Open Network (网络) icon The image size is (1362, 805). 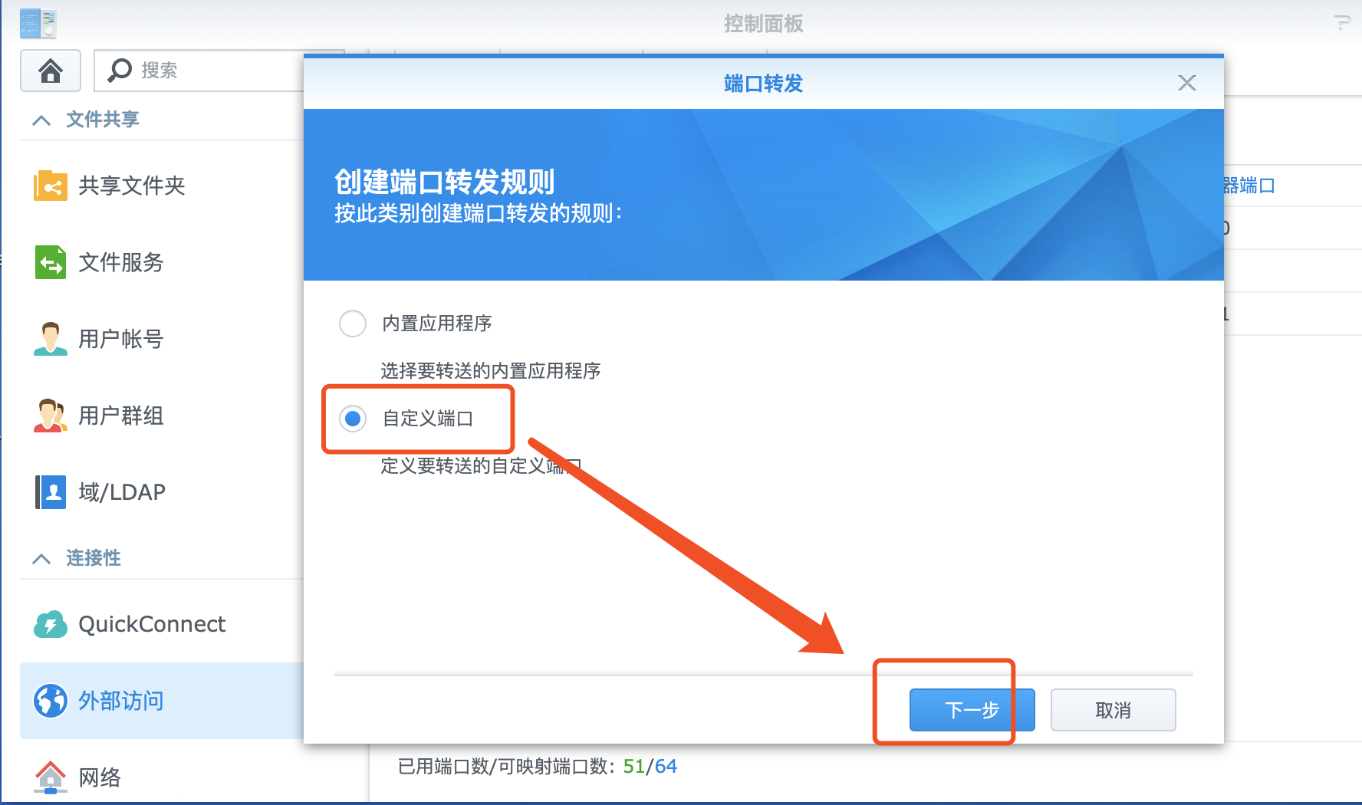(x=51, y=777)
